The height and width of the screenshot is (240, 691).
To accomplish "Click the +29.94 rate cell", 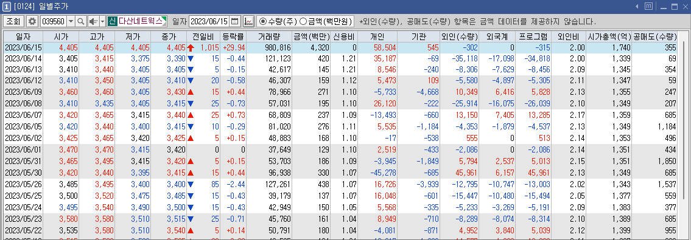I will tap(233, 47).
